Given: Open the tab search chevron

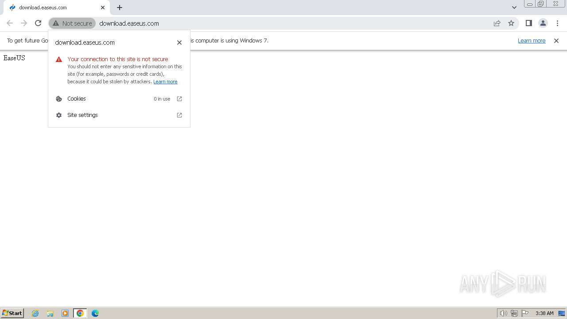Looking at the screenshot, I should tap(514, 8).
